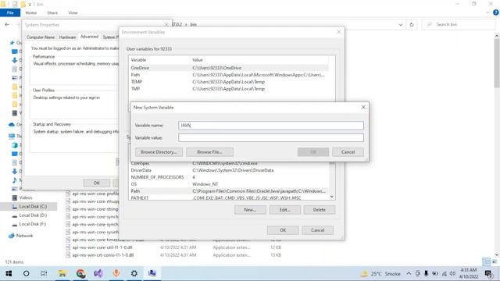The width and height of the screenshot is (500, 281).
Task: Switch to details view layout icon
Action: [x=486, y=261]
